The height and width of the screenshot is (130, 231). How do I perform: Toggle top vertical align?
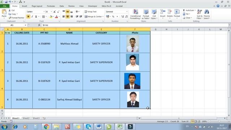pos(64,12)
